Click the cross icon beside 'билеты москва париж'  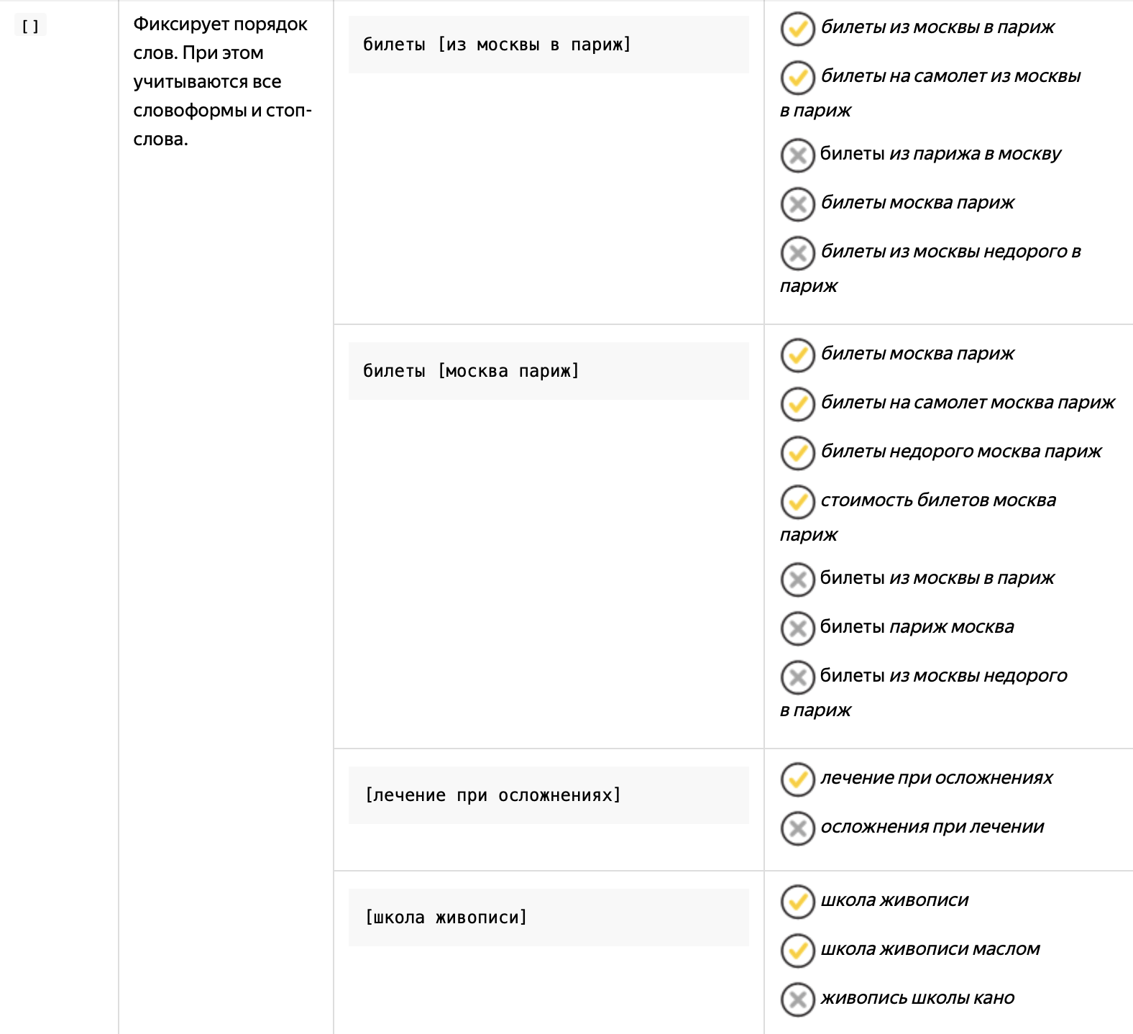point(797,205)
